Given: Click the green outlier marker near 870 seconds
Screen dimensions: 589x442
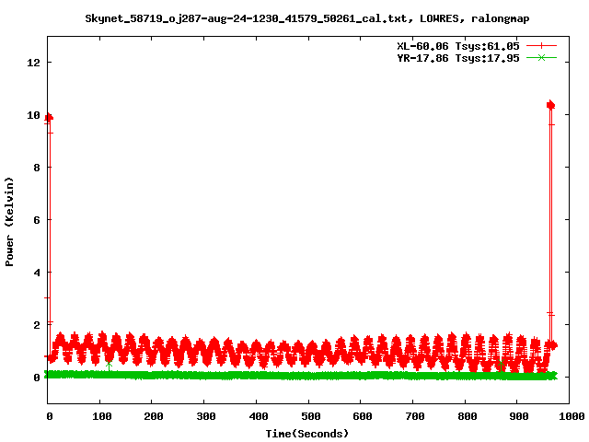Looking at the screenshot, I should (501, 364).
